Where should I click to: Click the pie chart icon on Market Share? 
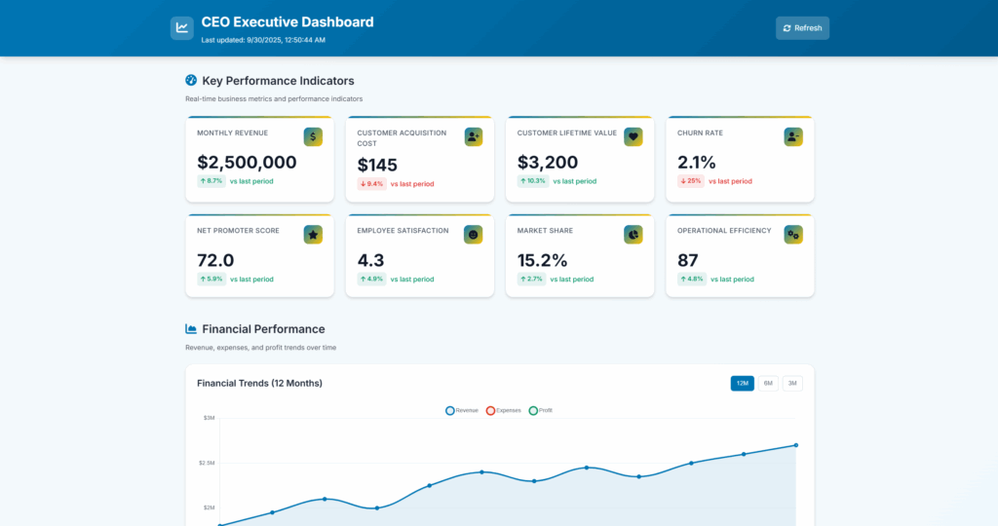pyautogui.click(x=633, y=235)
